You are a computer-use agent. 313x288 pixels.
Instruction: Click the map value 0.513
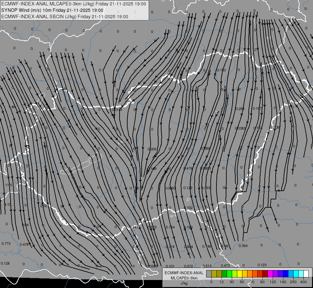tap(207, 266)
